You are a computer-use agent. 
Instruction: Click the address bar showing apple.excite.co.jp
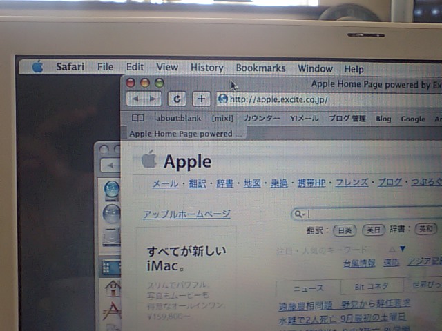point(330,99)
